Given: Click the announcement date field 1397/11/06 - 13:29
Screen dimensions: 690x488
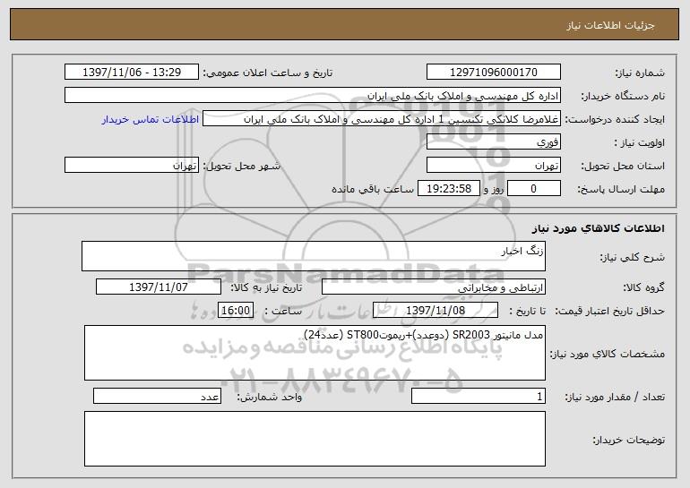Looking at the screenshot, I should click(132, 73).
